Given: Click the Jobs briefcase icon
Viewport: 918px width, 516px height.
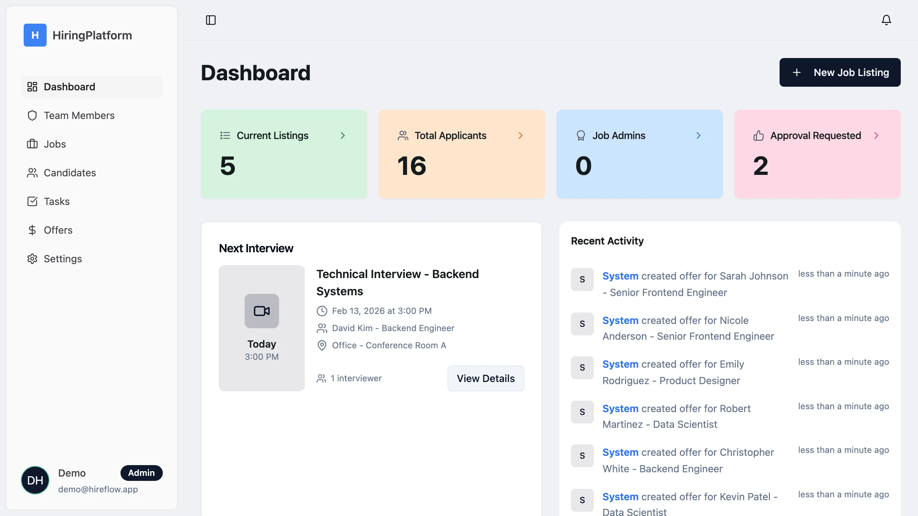Looking at the screenshot, I should 33,144.
